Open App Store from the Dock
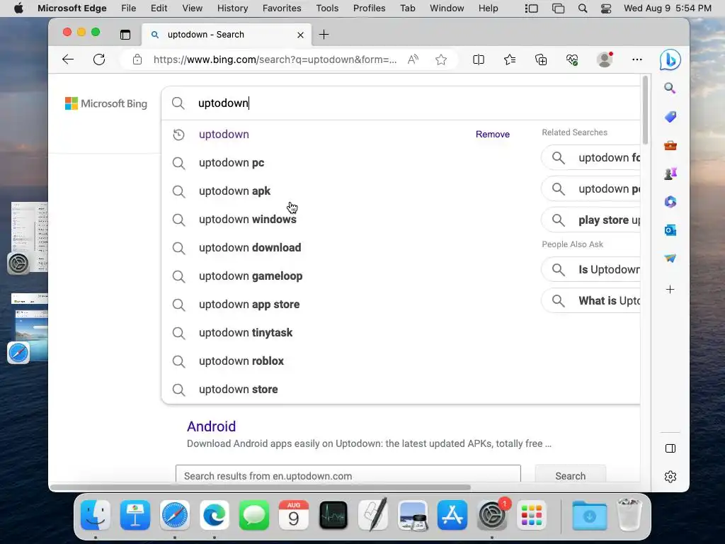The width and height of the screenshot is (725, 544). (x=452, y=516)
